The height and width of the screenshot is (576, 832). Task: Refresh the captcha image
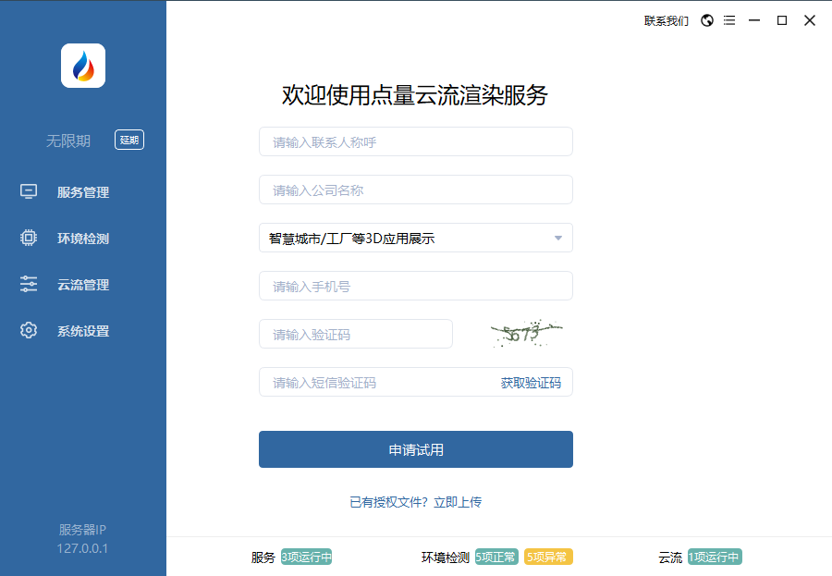[x=526, y=334]
